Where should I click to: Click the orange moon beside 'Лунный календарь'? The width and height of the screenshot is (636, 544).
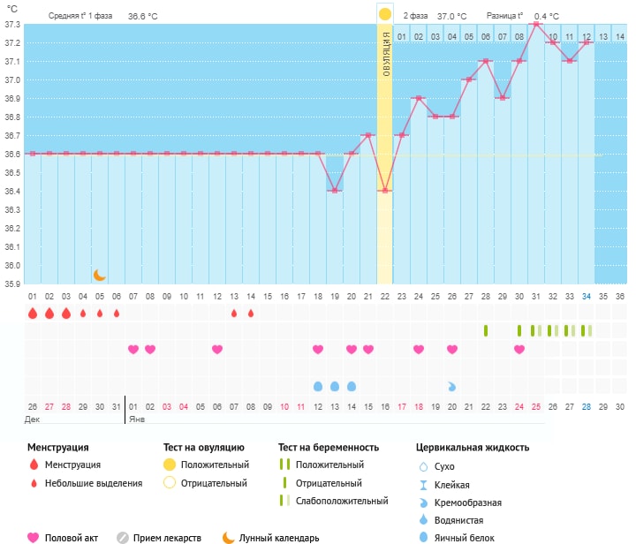[x=229, y=538]
